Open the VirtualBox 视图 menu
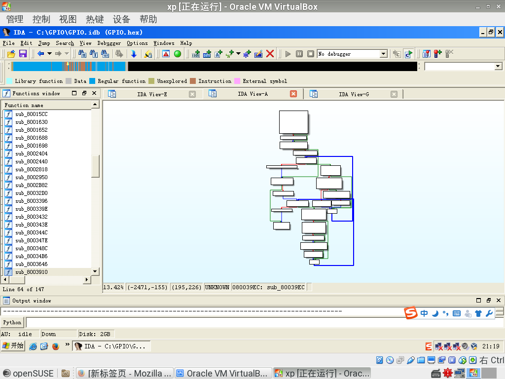 (x=68, y=19)
